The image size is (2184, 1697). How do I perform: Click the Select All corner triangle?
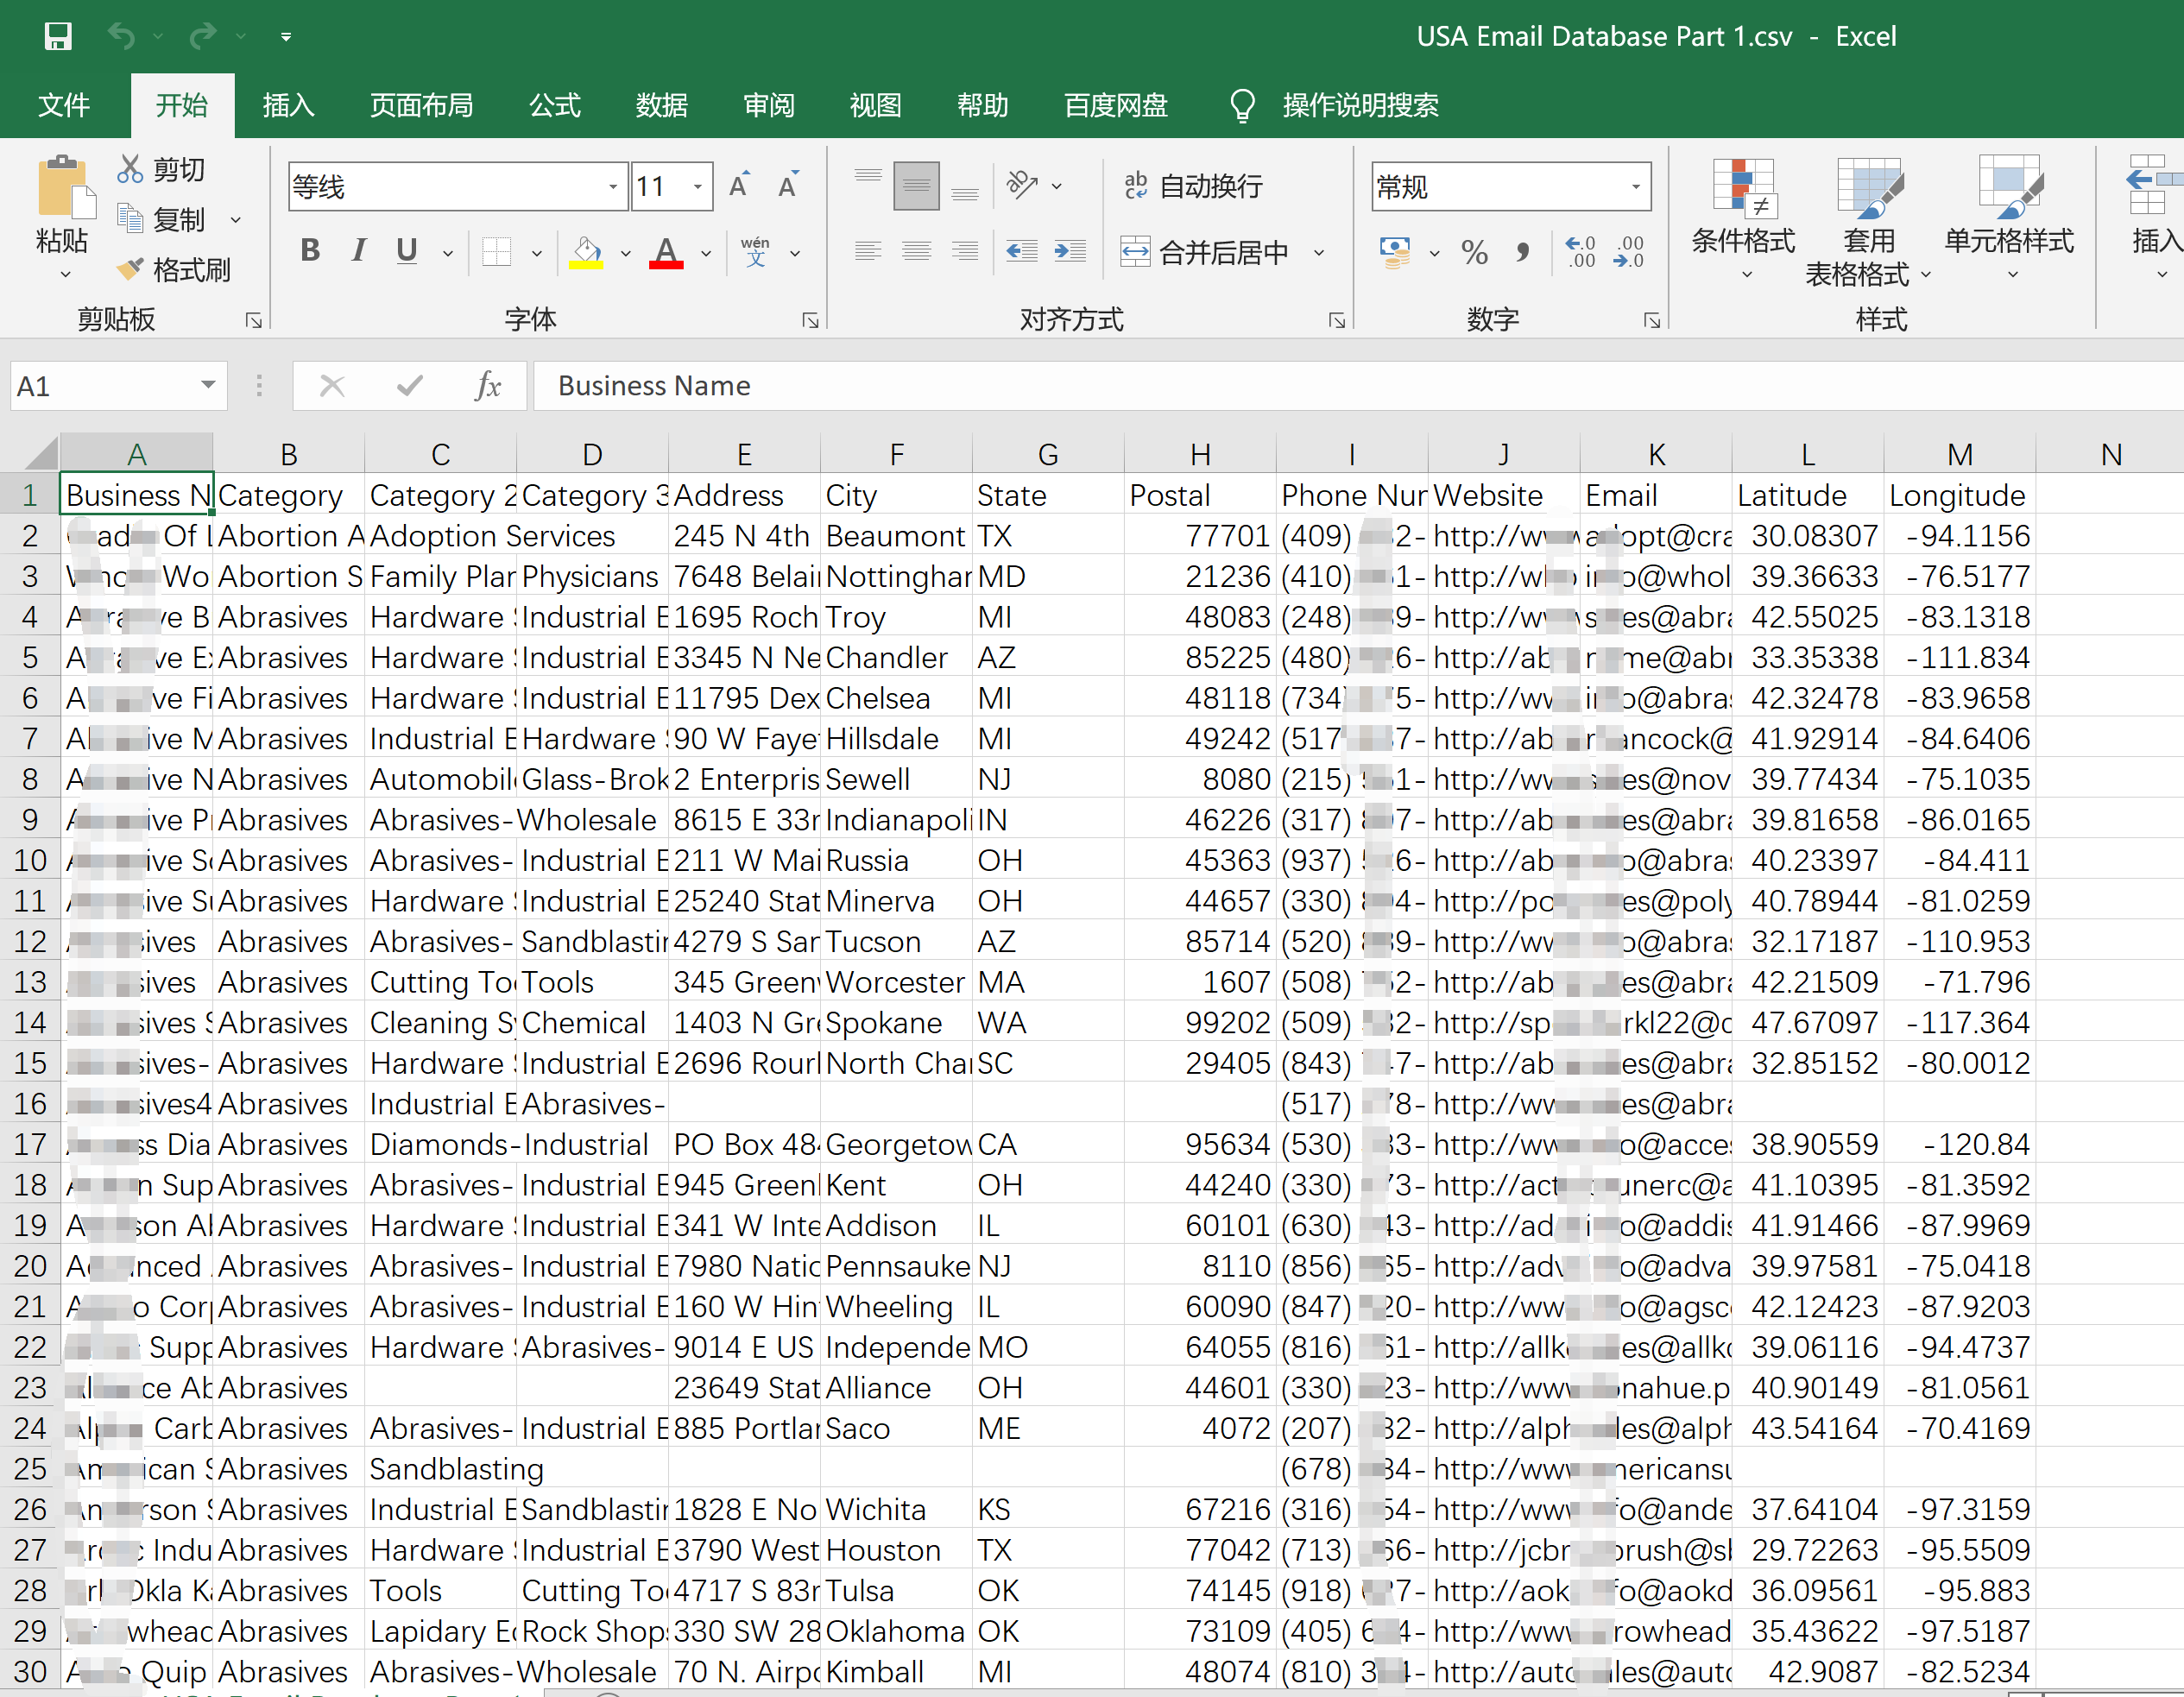[39, 454]
